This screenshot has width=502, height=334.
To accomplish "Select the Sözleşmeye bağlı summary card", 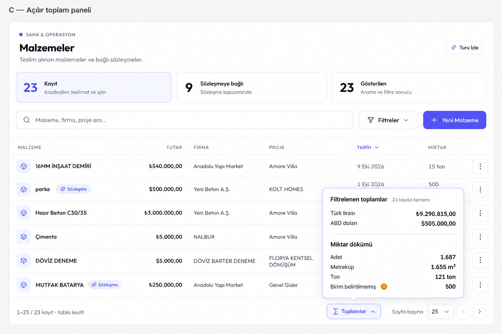I will [x=252, y=87].
